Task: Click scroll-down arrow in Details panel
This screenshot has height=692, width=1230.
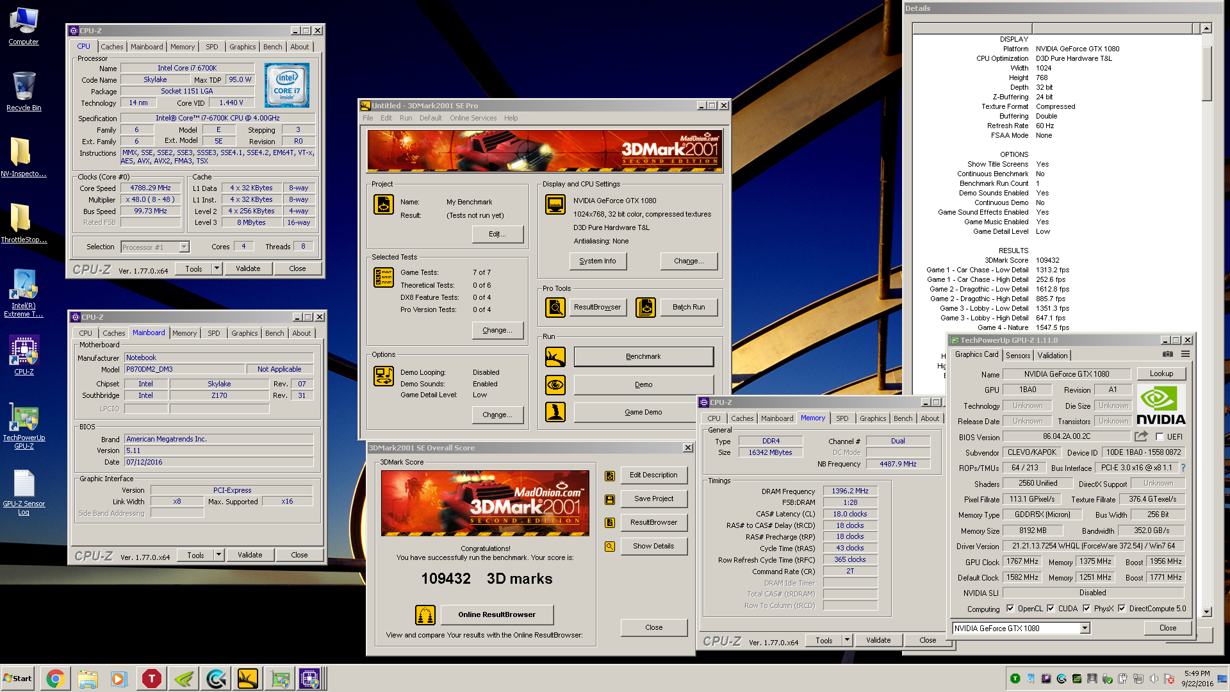Action: coord(1207,612)
